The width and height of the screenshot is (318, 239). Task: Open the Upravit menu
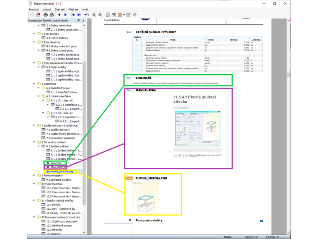click(47, 9)
